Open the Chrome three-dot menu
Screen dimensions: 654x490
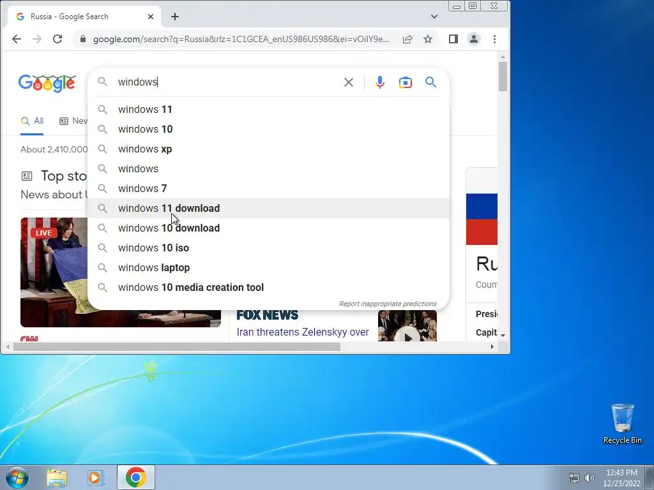click(x=495, y=39)
